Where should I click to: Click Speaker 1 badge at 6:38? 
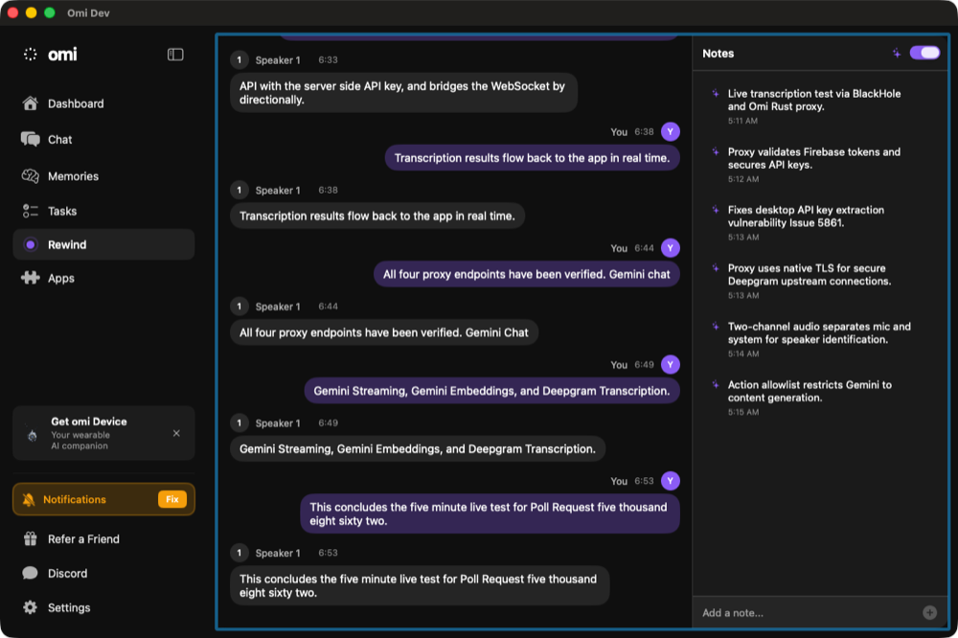239,190
